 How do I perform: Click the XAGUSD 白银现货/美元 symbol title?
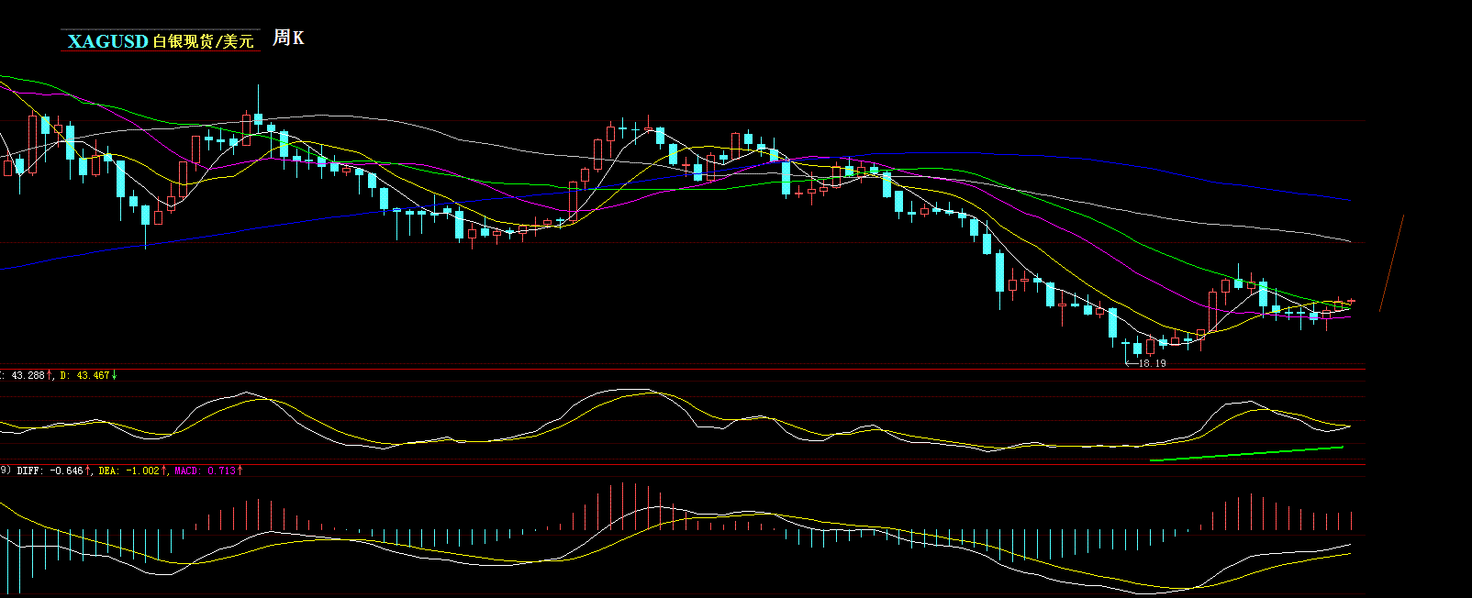161,40
